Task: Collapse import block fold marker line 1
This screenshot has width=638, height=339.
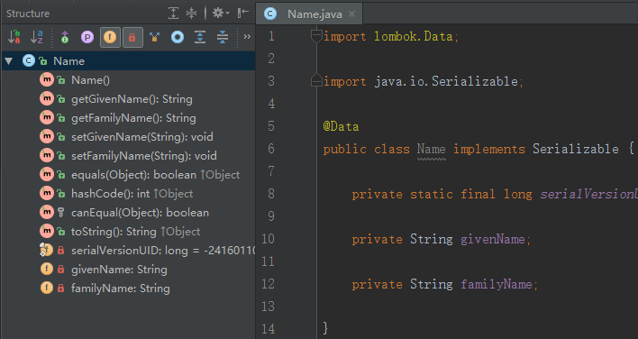Action: tap(316, 36)
